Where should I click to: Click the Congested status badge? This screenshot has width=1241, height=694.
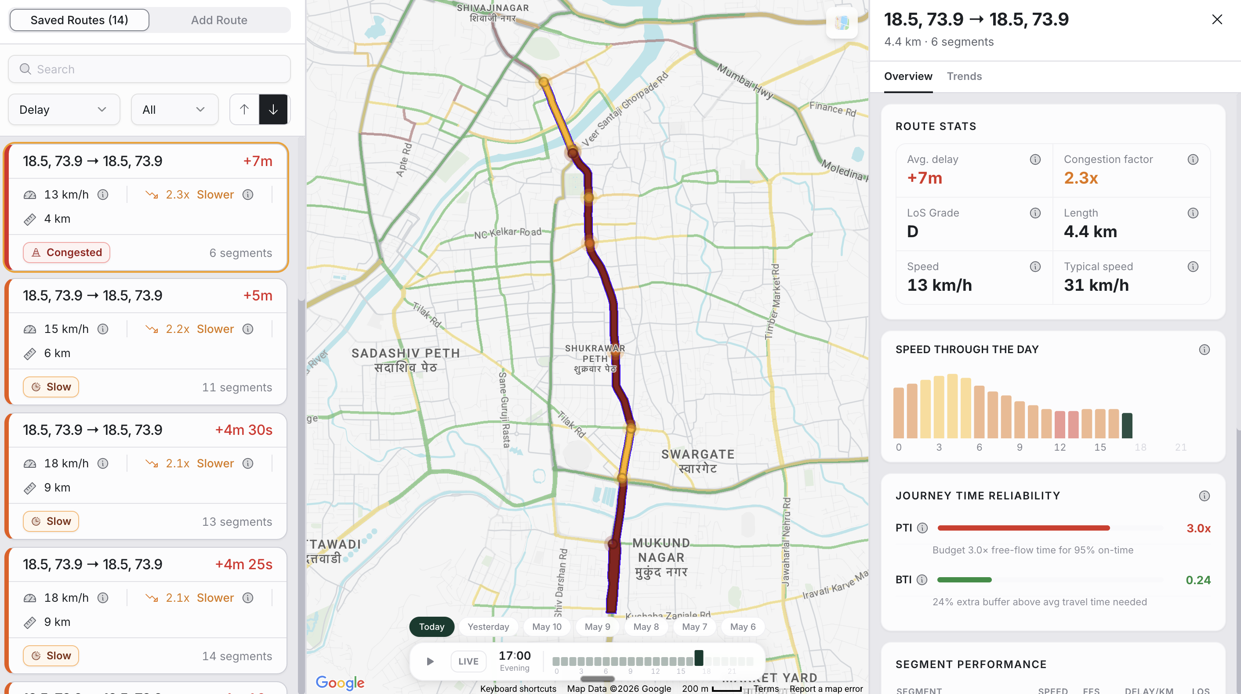66,253
